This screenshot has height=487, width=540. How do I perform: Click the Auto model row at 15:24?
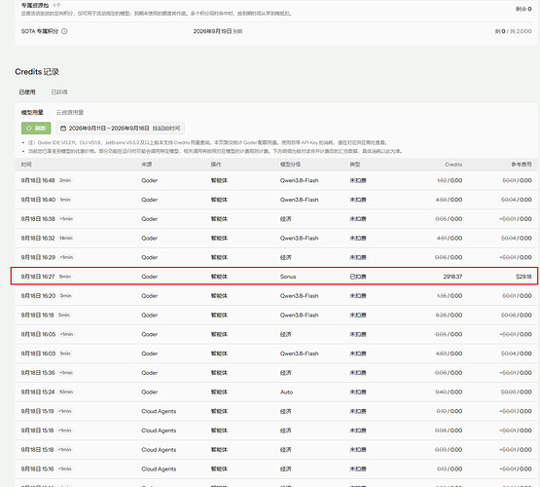click(276, 392)
